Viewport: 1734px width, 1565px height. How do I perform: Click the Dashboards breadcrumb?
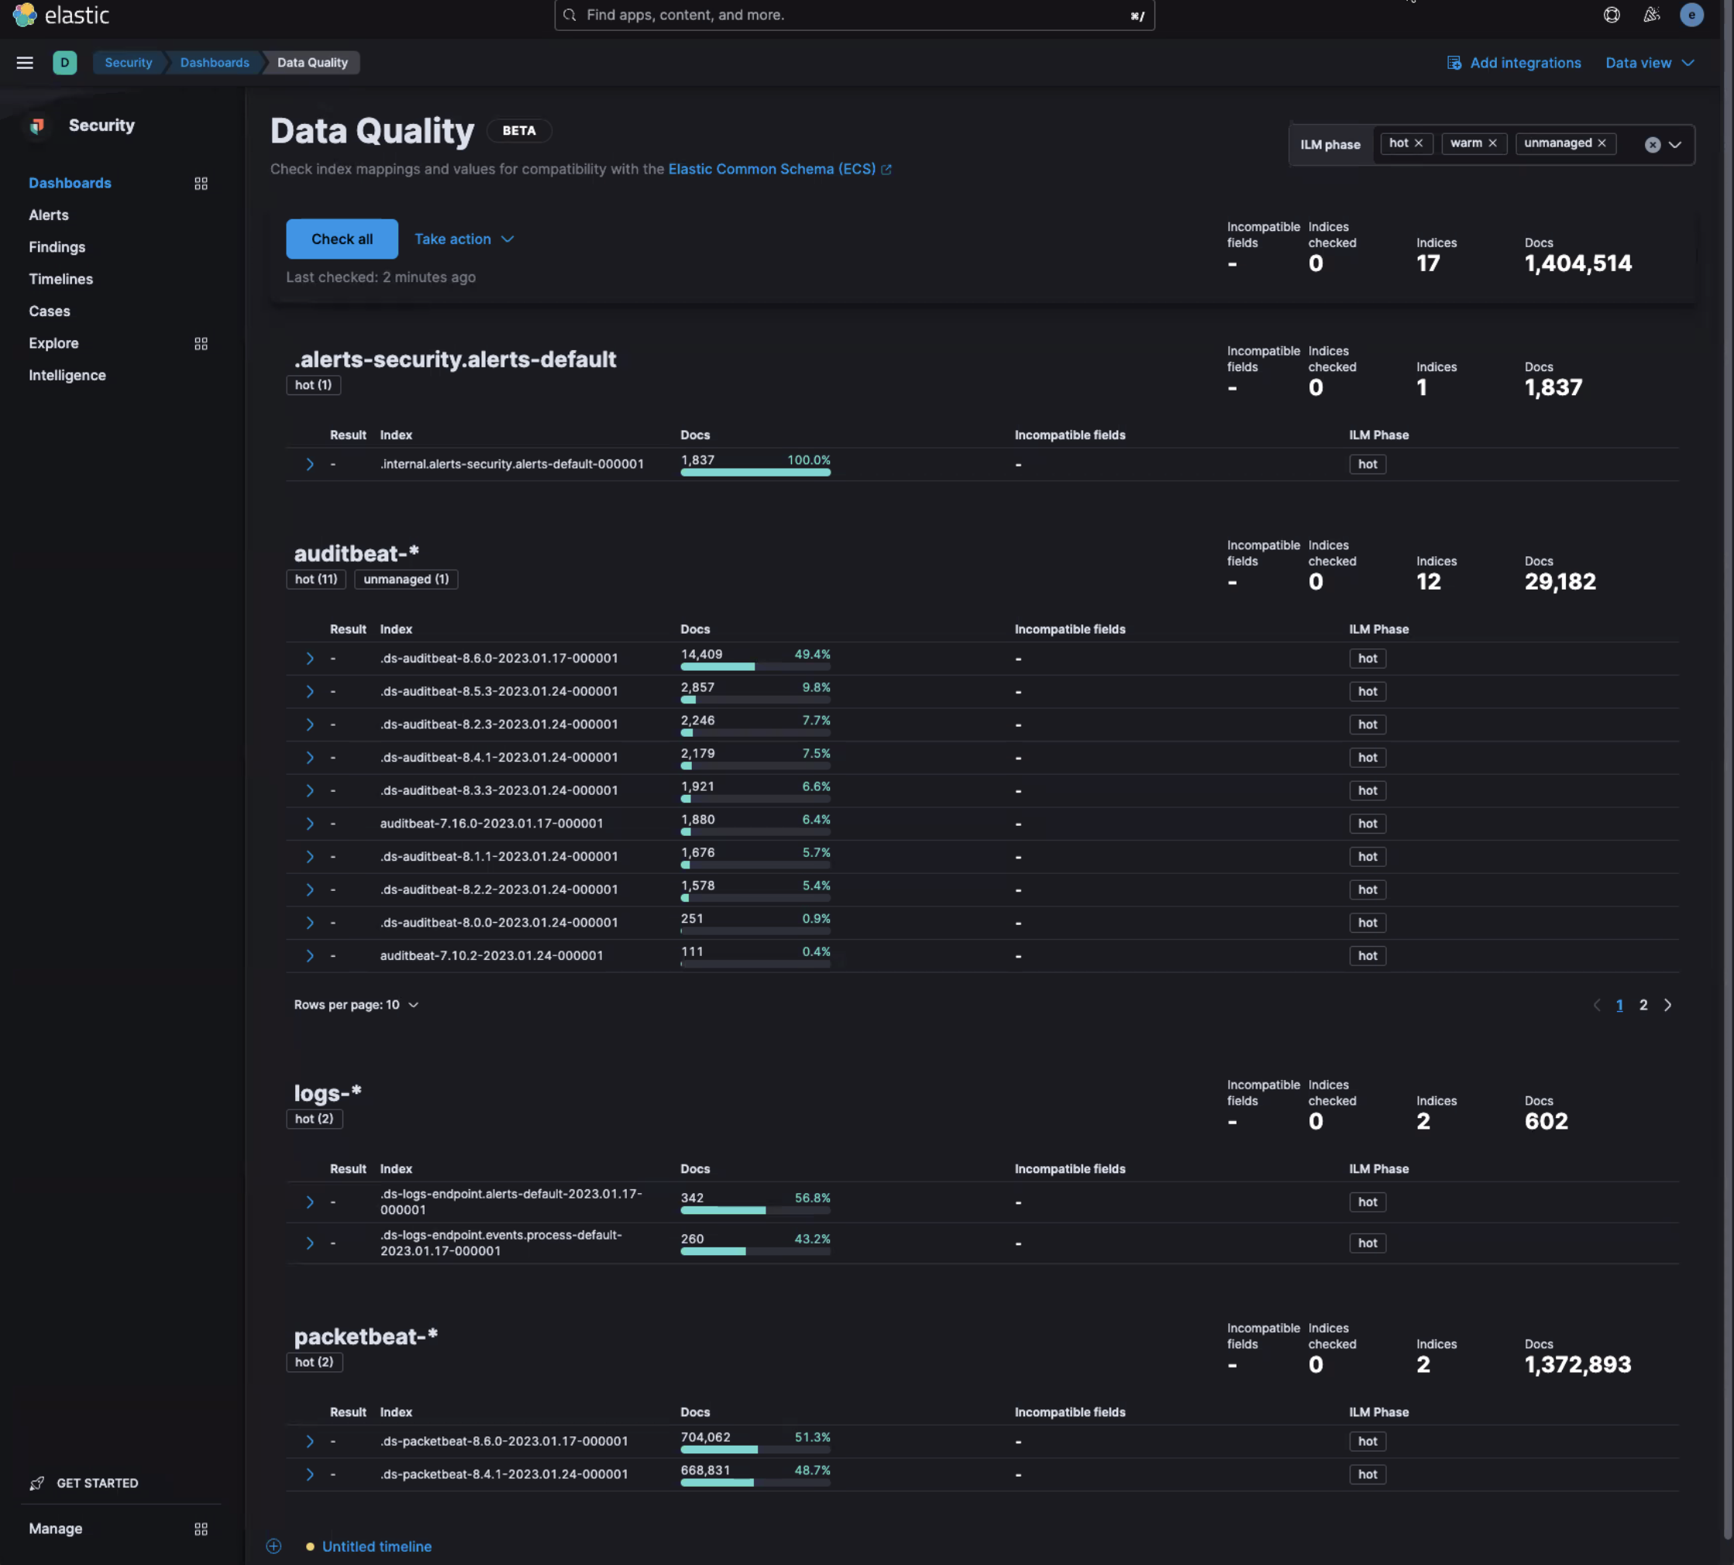pyautogui.click(x=215, y=63)
